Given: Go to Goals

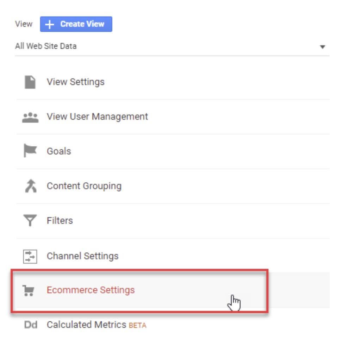Looking at the screenshot, I should tap(59, 151).
